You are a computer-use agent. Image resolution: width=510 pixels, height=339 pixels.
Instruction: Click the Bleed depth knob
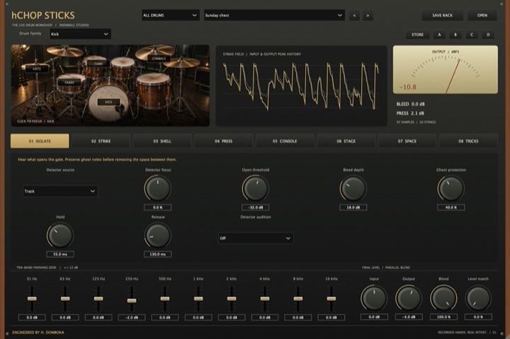[x=353, y=188]
